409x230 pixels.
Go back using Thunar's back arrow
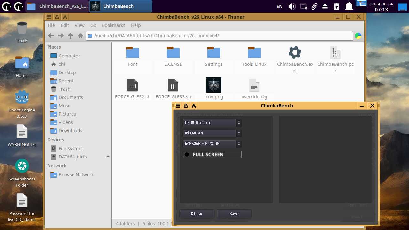pos(50,36)
